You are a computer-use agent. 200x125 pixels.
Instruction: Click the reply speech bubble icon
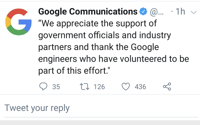[x=43, y=86]
